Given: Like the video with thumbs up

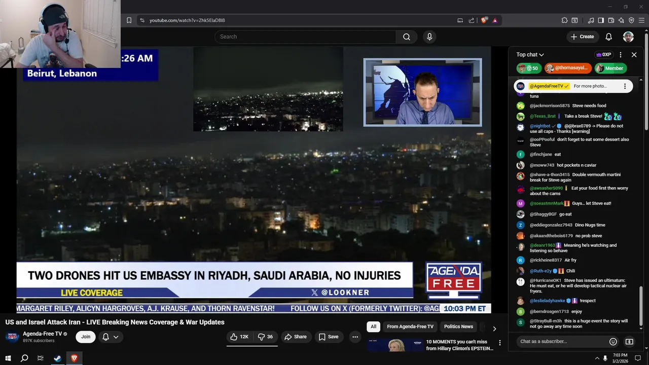Looking at the screenshot, I should tap(239, 337).
